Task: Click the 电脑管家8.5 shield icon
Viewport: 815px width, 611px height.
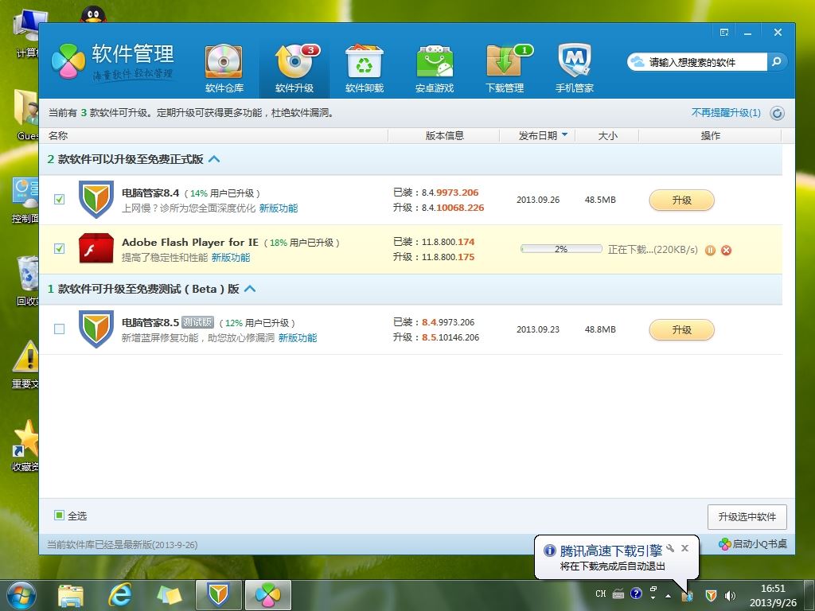Action: tap(96, 329)
